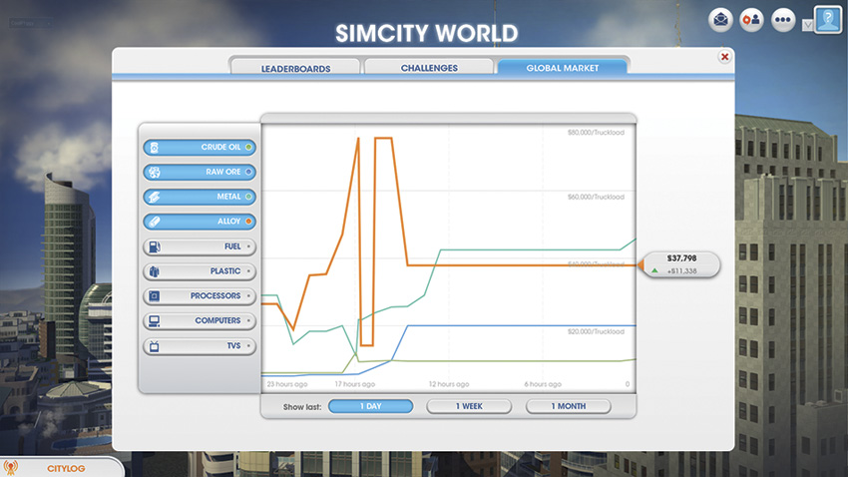Click the $60,000/Truckload axis label
Screen dimensions: 848x477
pyautogui.click(x=596, y=197)
